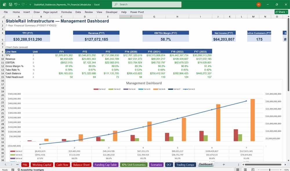The width and height of the screenshot is (290, 171).
Task: Go to the Trading Comps sheet
Action: (185, 165)
